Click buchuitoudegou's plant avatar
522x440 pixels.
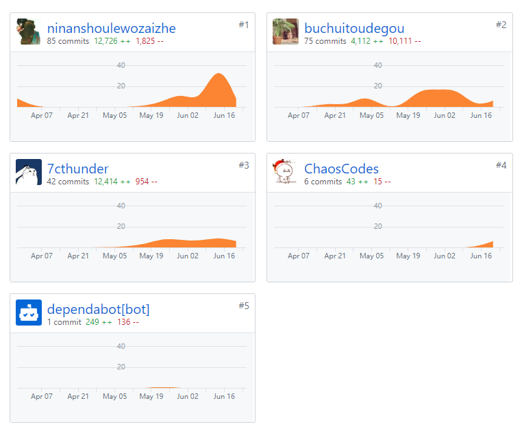[x=286, y=32]
